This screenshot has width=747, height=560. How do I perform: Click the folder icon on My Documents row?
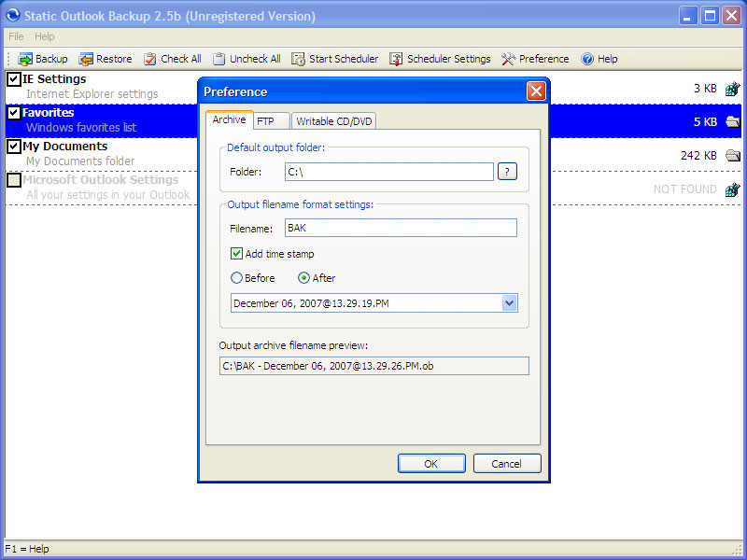tap(733, 155)
